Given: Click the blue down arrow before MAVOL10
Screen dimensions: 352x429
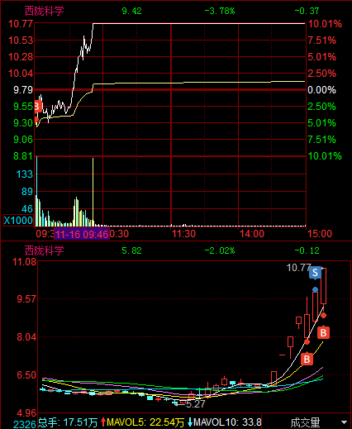Looking at the screenshot, I should (x=190, y=422).
